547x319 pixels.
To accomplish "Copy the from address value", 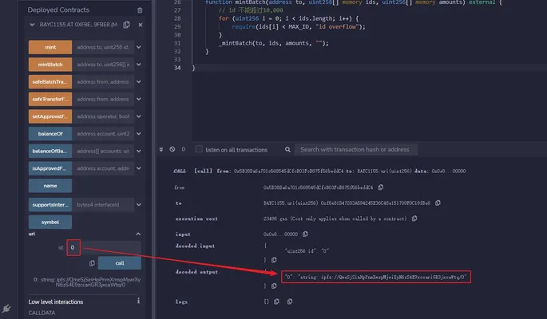I will pyautogui.click(x=381, y=187).
